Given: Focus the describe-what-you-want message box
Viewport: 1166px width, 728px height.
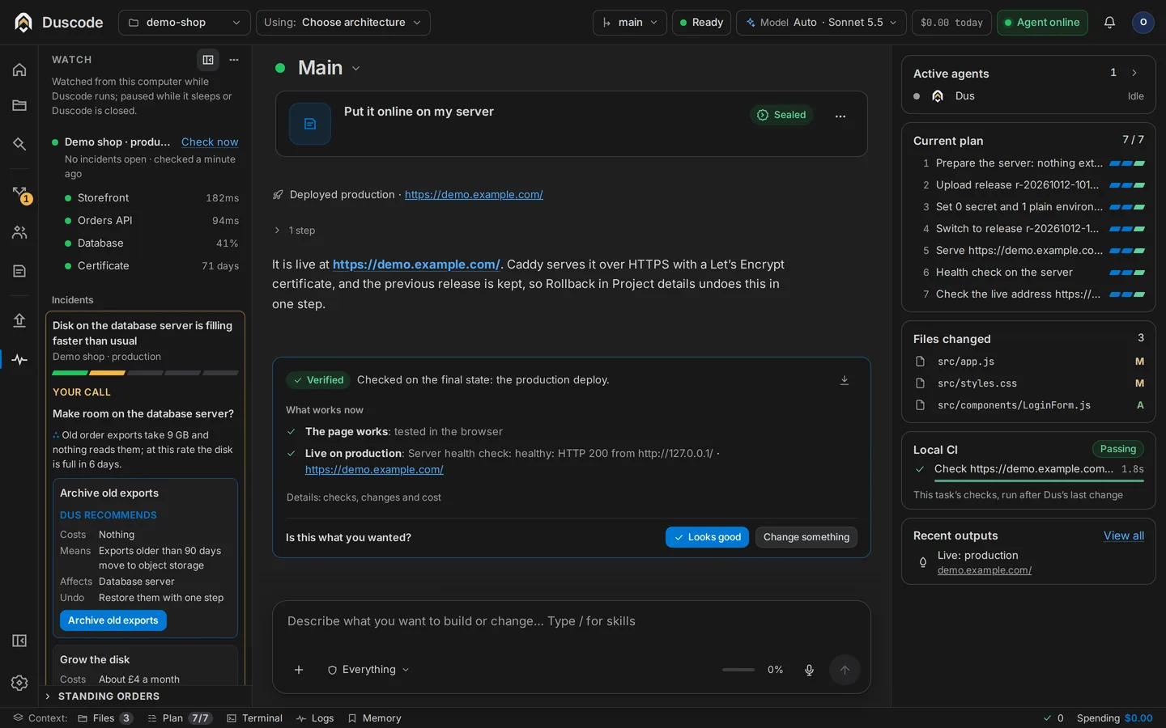Looking at the screenshot, I should (572, 621).
